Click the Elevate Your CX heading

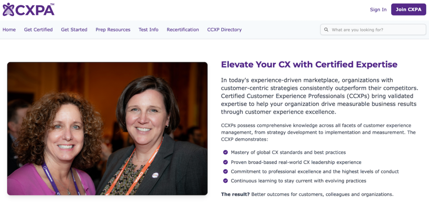coord(309,65)
